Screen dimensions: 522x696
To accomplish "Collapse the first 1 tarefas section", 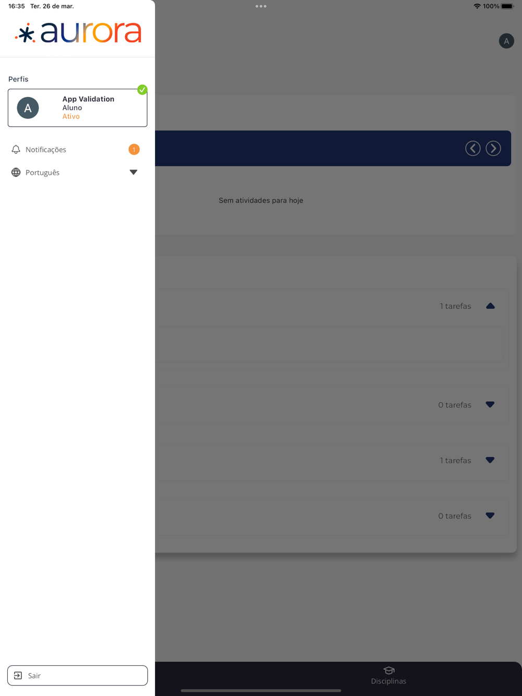I will (490, 306).
